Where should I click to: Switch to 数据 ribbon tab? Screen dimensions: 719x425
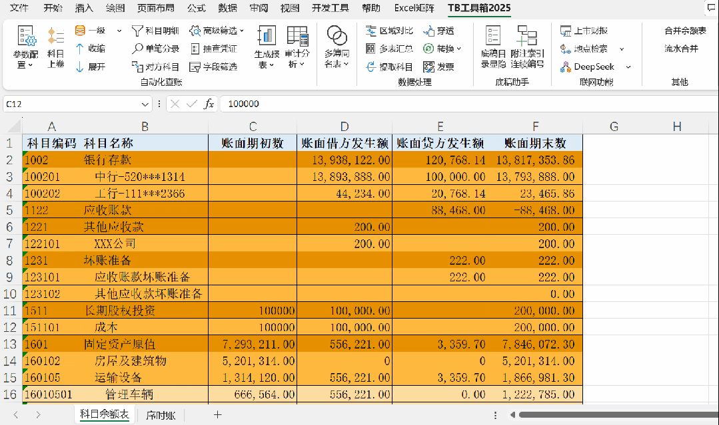(x=227, y=8)
